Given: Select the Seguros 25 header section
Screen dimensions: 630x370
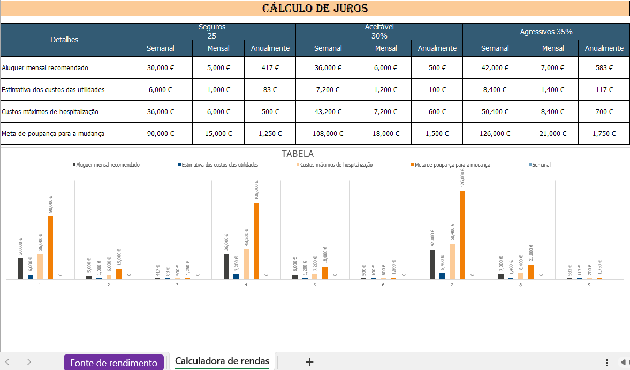Looking at the screenshot, I should [211, 31].
